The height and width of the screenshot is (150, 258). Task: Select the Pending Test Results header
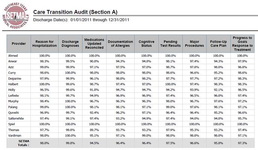[x=170, y=44]
